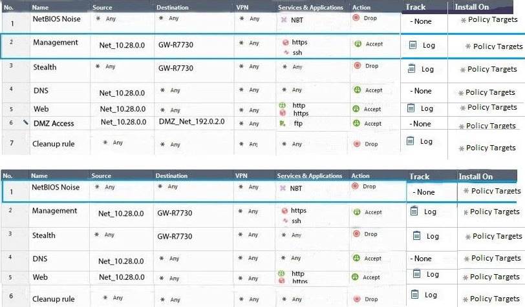Click Track column header in bottom table
Screen dimensions: 525x307
419,176
